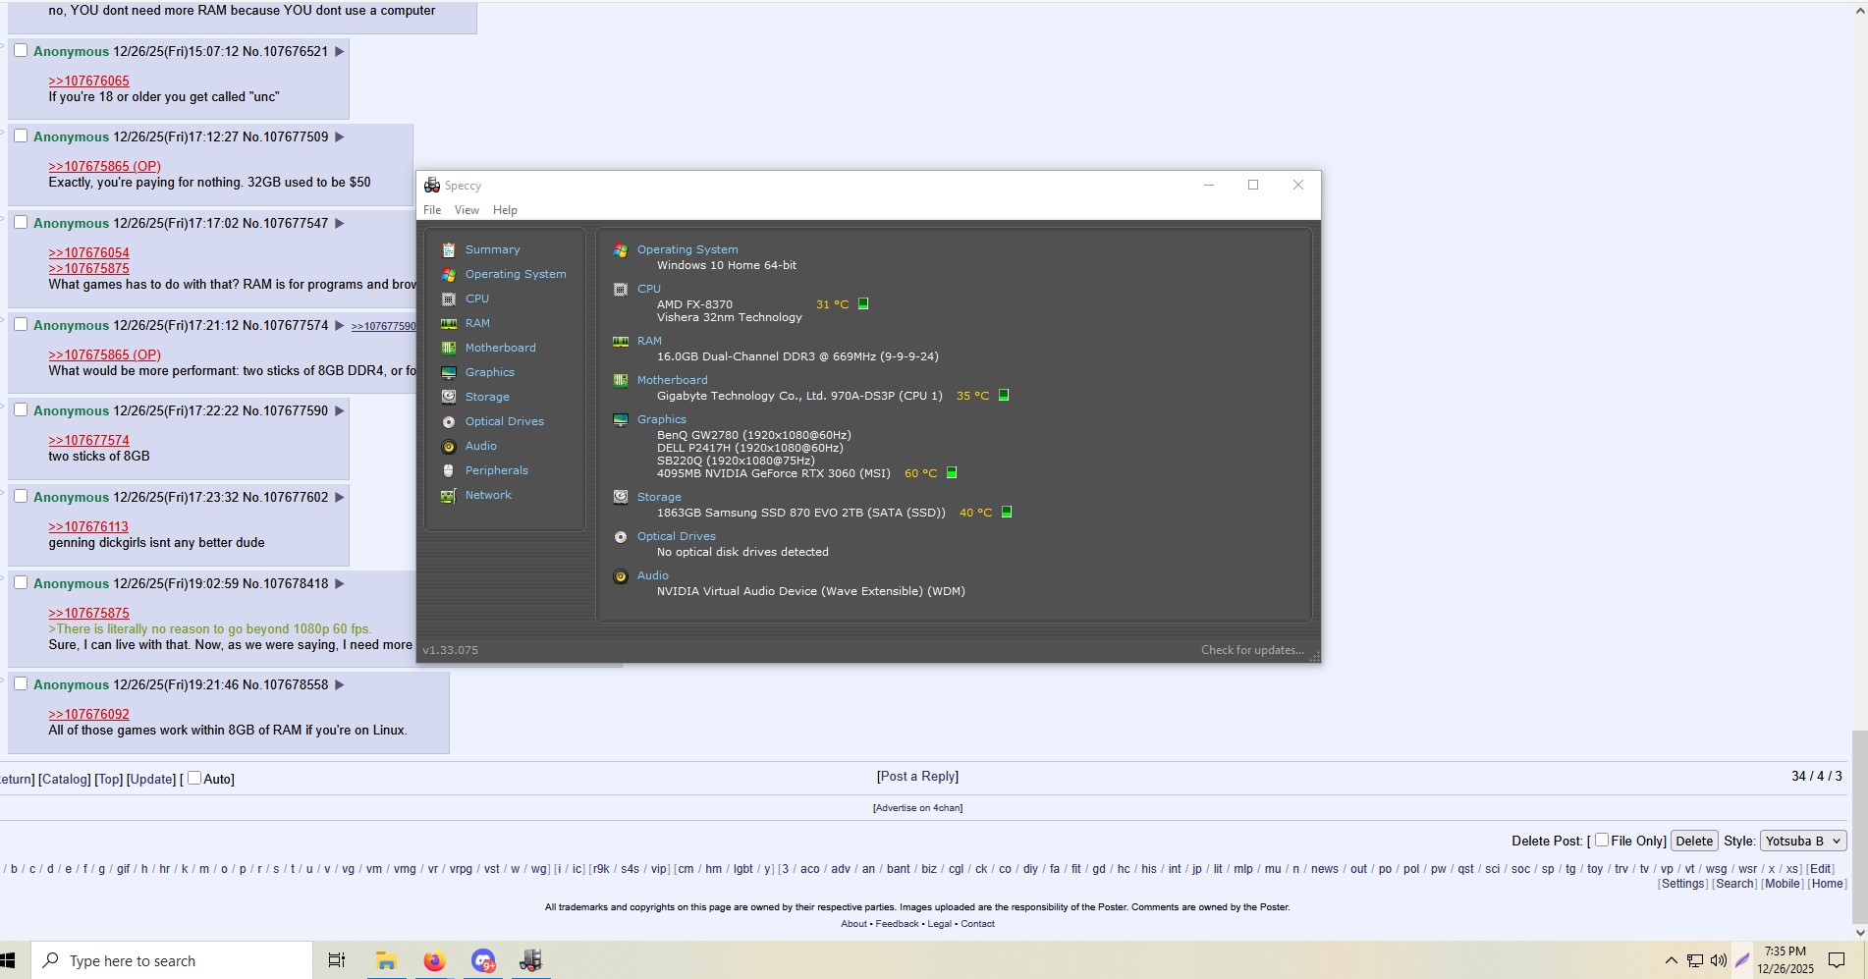
Task: Check the box for post No.107677574
Action: (21, 324)
